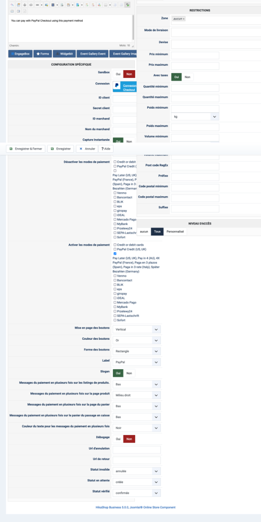
Task: Open the kg weight unit dropdown
Action: (x=195, y=116)
